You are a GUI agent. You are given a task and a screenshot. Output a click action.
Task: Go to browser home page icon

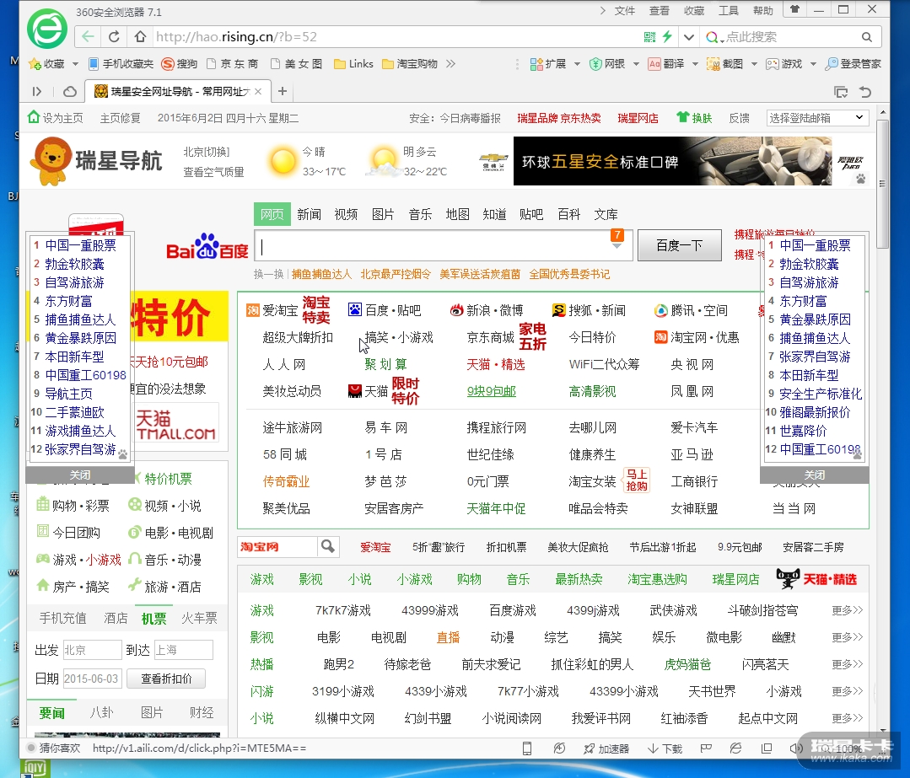point(140,37)
